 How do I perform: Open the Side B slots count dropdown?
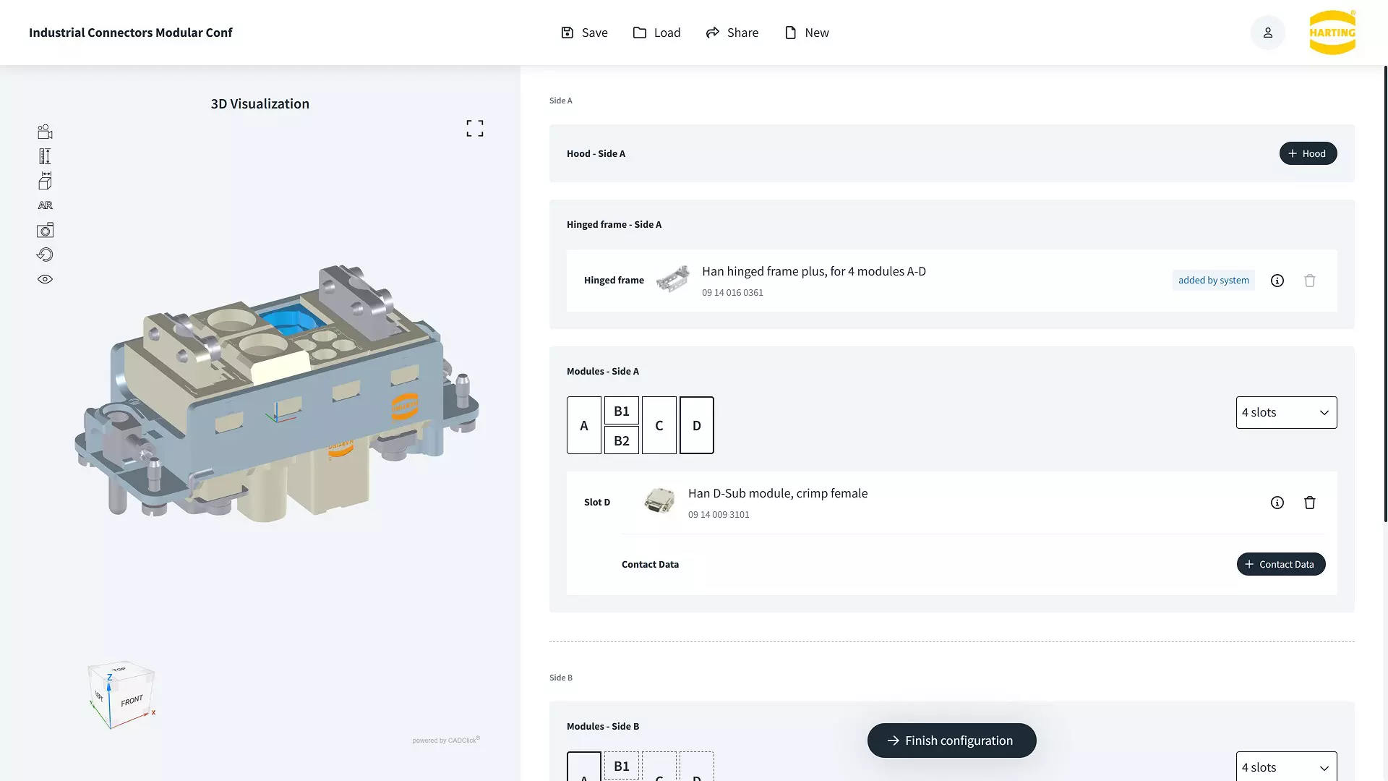click(x=1287, y=767)
